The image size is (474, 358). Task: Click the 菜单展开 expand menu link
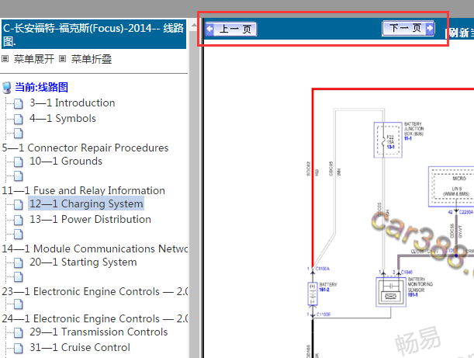click(34, 59)
